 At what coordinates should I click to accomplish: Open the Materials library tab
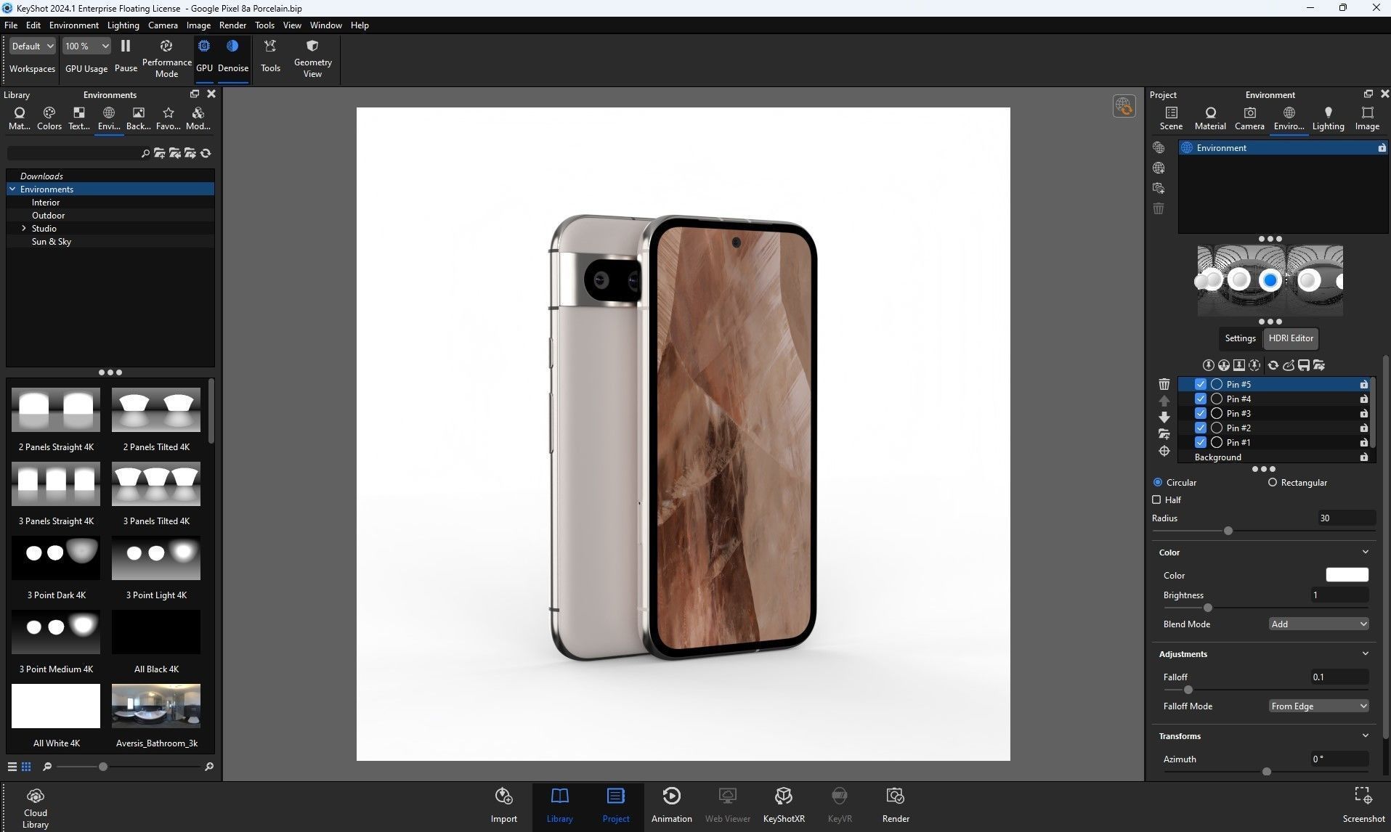click(20, 118)
